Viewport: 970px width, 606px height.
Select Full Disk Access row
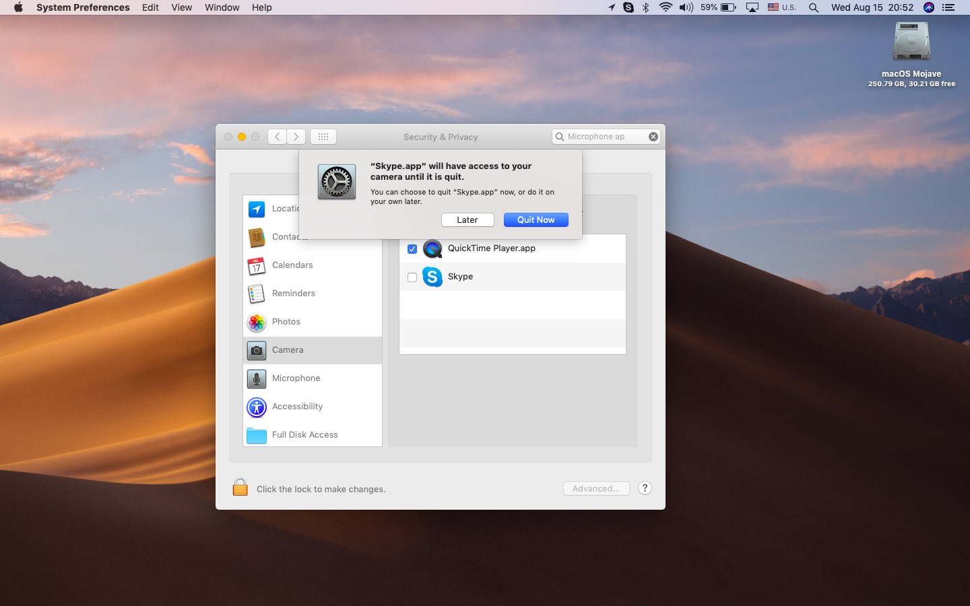(x=313, y=435)
